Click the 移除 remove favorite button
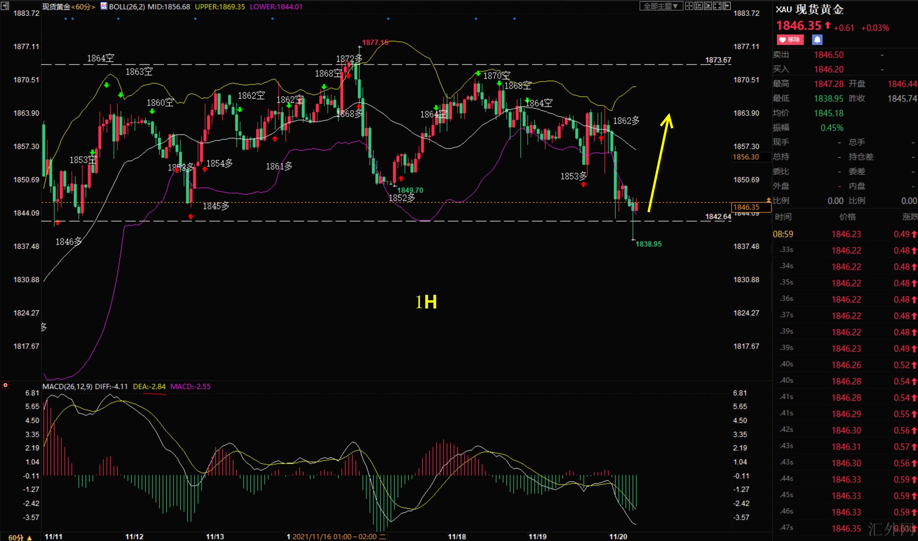 [x=790, y=39]
